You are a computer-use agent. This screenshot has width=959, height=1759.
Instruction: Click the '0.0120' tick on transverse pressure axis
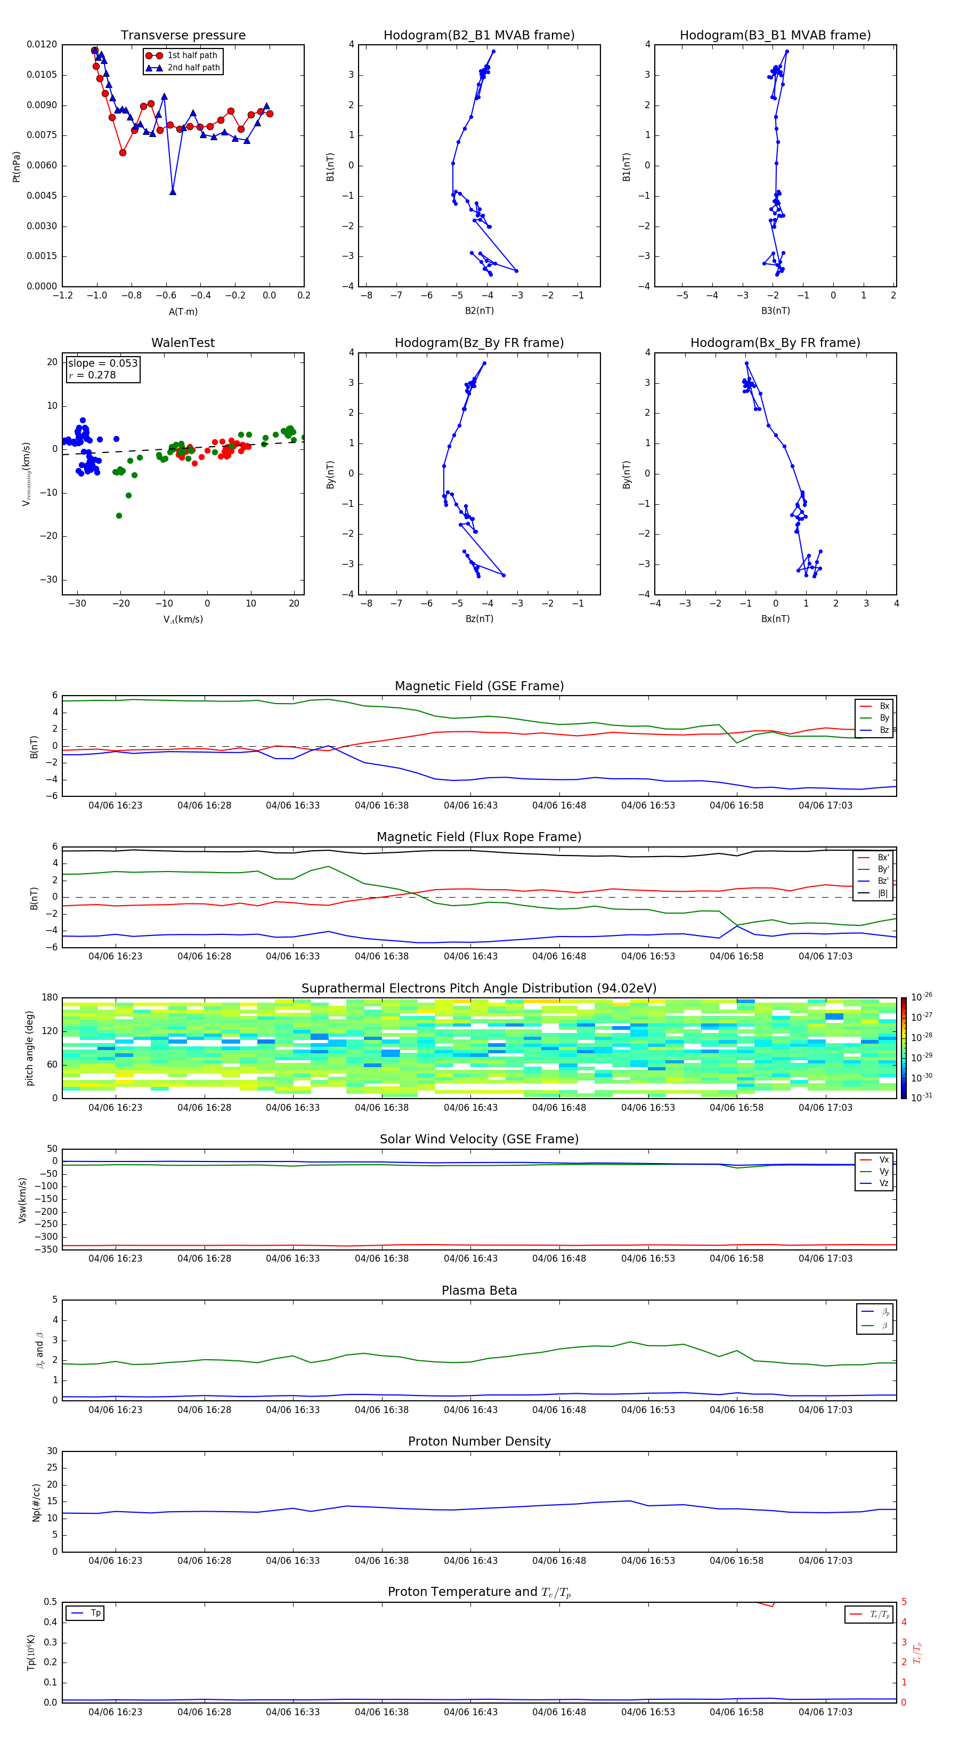pos(42,44)
